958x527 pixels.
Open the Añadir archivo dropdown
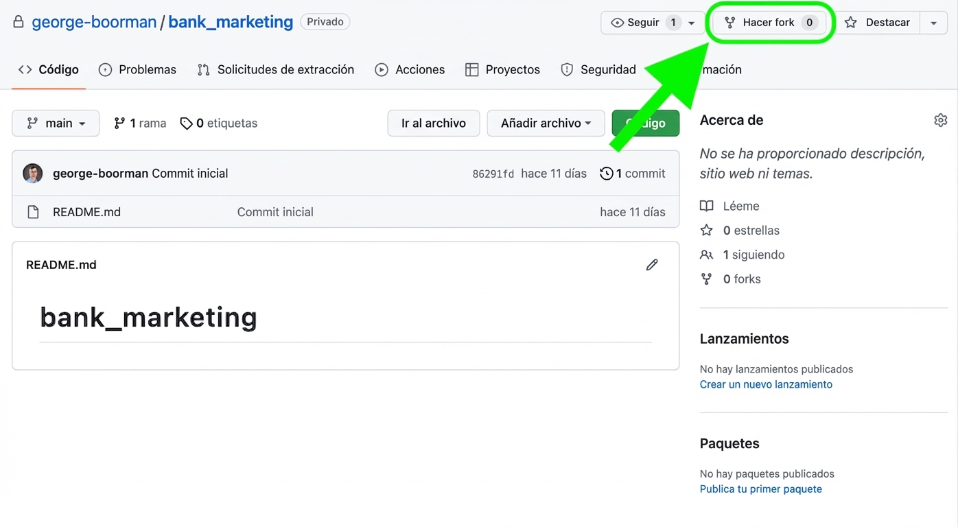click(x=546, y=124)
